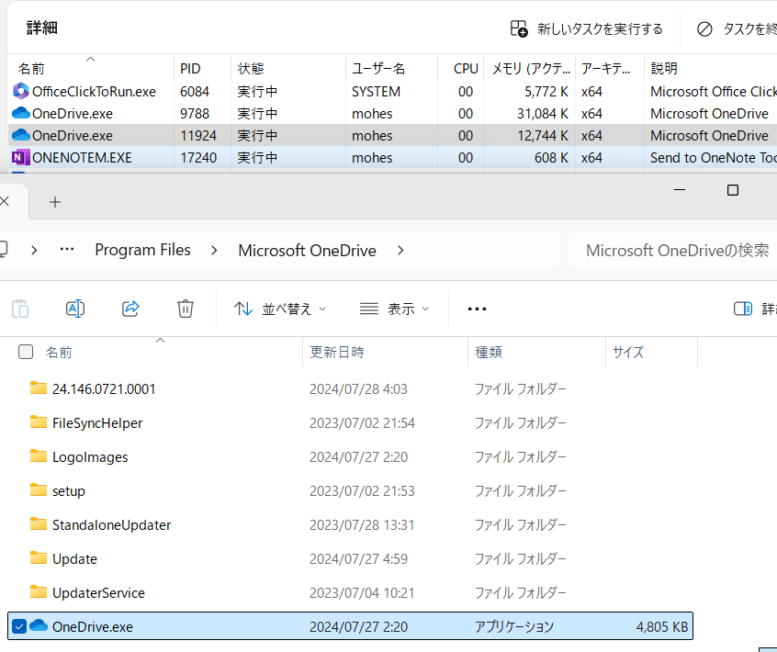Close the current Explorer tab
The height and width of the screenshot is (652, 777).
[x=5, y=201]
